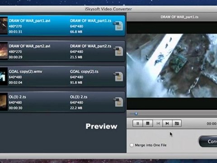Screen dimensions: 217x163
Task: Select OL(3) 2.ts source thumbnail
Action: pos(4,102)
